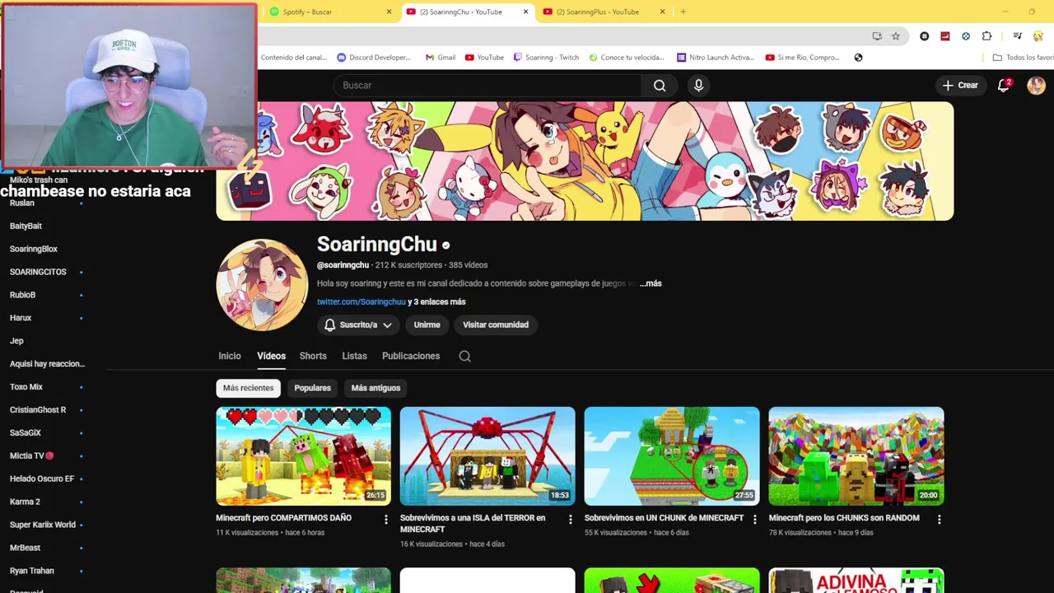Open the twitter.com/Soarinngchuu link
Screen dimensions: 1054x593
point(361,301)
